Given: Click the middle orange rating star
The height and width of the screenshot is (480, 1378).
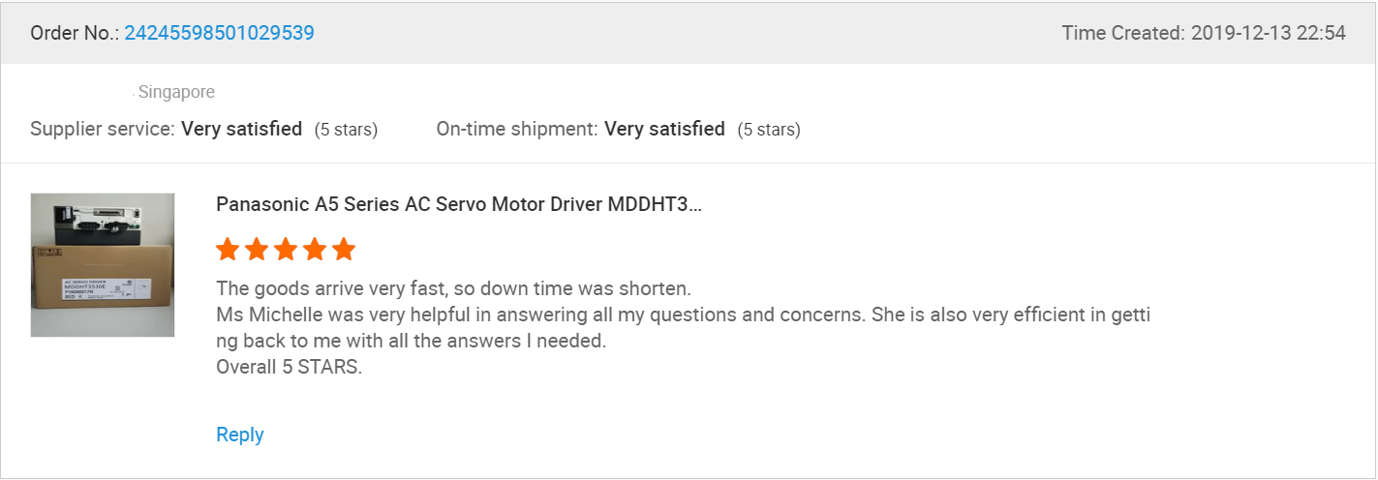Looking at the screenshot, I should [286, 250].
